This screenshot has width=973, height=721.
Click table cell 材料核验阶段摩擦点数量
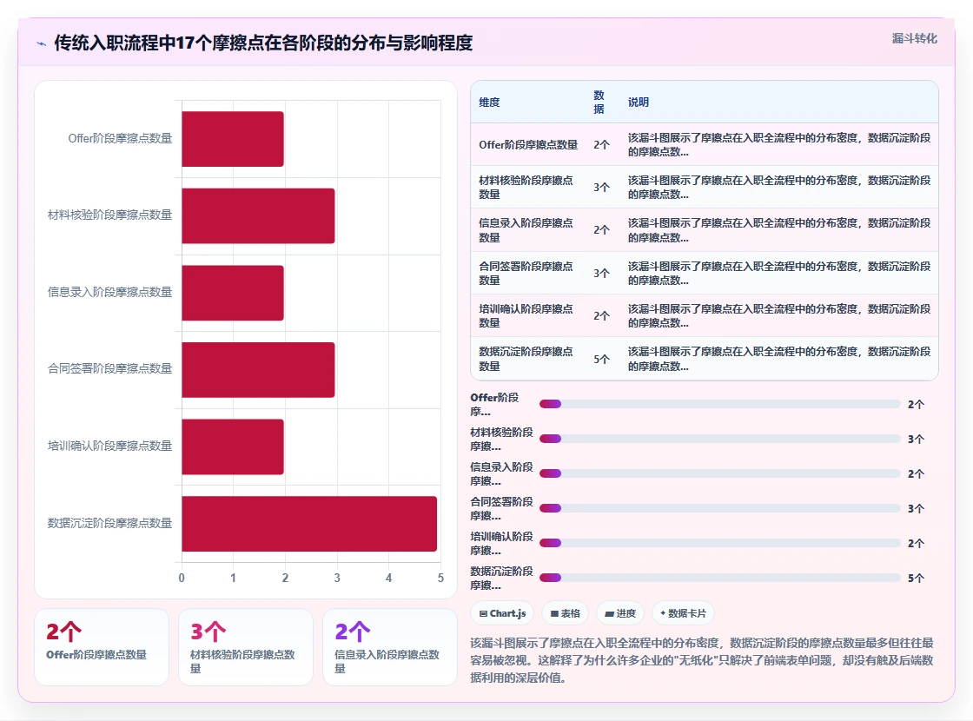526,188
